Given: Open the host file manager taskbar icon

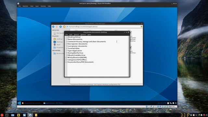Looking at the screenshot, I should (x=13, y=115).
